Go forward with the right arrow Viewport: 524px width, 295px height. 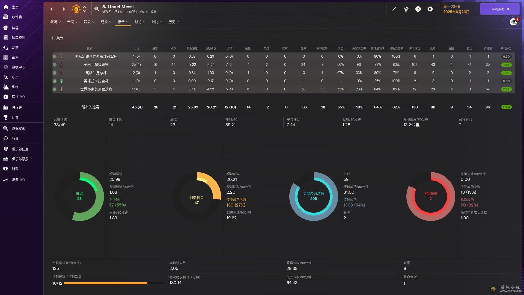click(x=64, y=9)
